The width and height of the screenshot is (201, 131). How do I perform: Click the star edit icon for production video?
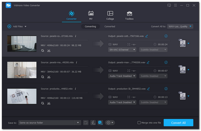coord(43,103)
